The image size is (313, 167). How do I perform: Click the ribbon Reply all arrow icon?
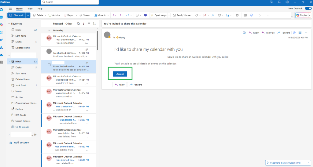(x=121, y=15)
